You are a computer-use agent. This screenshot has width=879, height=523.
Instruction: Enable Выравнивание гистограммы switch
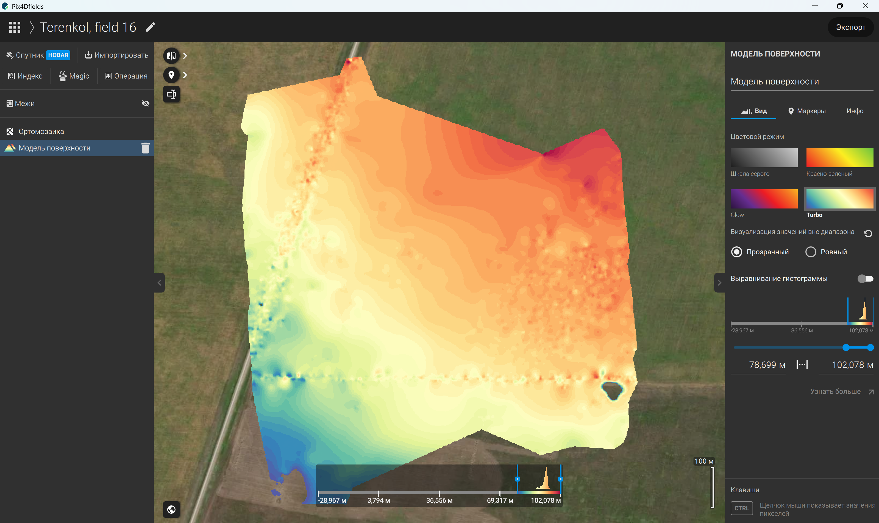click(865, 279)
